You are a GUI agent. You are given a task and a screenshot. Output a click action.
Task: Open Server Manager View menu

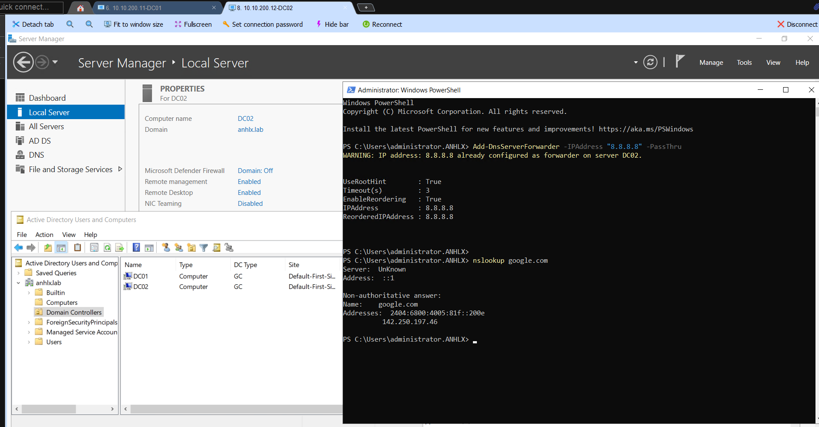(773, 63)
